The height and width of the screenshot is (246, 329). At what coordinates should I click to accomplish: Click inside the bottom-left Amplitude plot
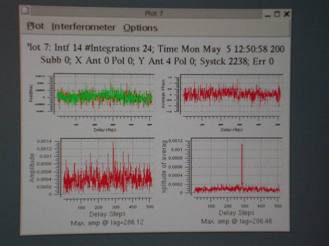[107, 171]
